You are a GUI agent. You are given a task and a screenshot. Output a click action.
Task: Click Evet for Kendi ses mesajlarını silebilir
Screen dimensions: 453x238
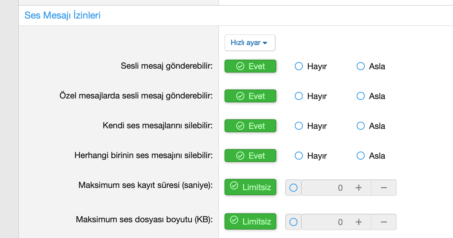coord(250,126)
